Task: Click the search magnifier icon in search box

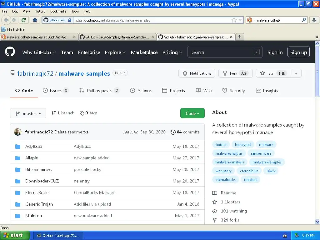Action: click(304, 20)
